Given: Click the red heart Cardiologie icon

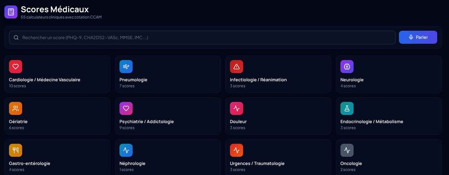Looking at the screenshot, I should tap(15, 67).
